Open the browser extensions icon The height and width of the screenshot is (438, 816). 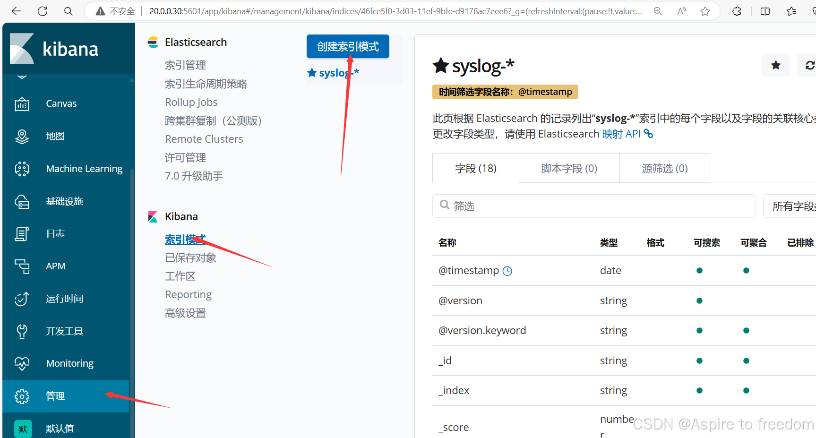[x=737, y=11]
